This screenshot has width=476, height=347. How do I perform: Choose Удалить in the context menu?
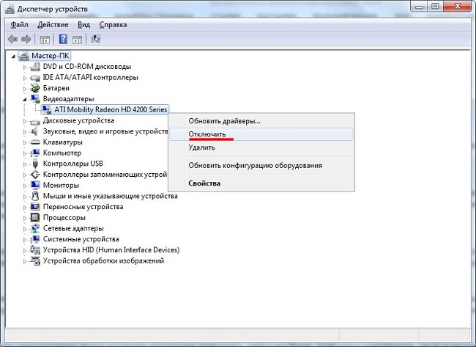261,147
